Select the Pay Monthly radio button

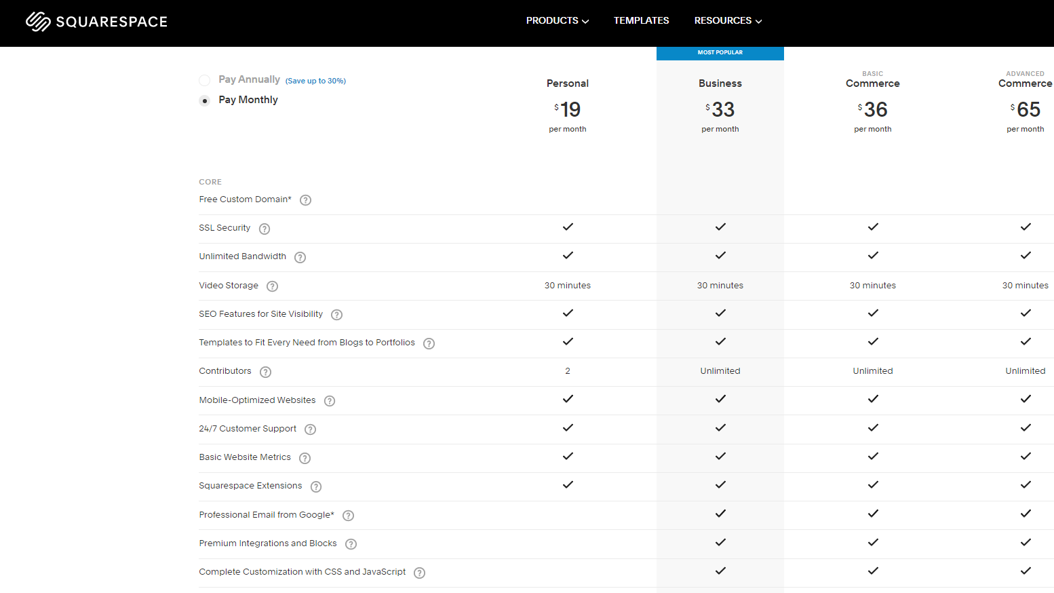pos(205,101)
